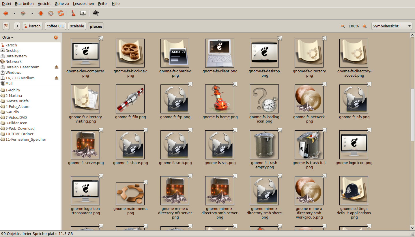Jump to the coffee 0.1 path button

click(55, 26)
